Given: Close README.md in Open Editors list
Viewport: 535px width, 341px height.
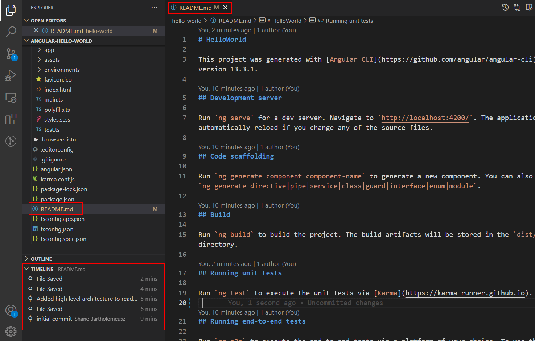Looking at the screenshot, I should (36, 30).
